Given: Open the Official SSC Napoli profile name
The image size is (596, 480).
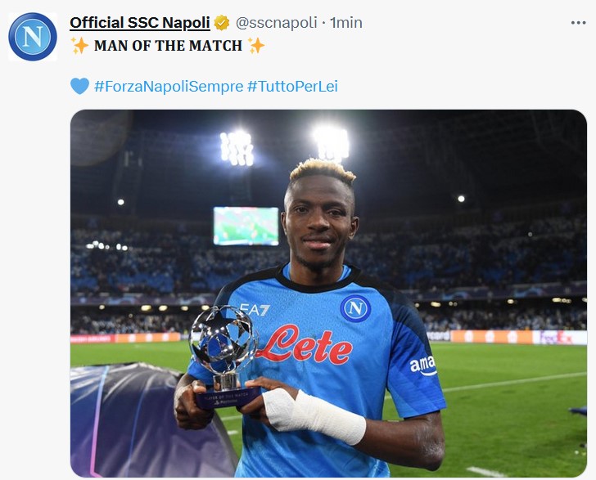Looking at the screenshot, I should pyautogui.click(x=140, y=23).
